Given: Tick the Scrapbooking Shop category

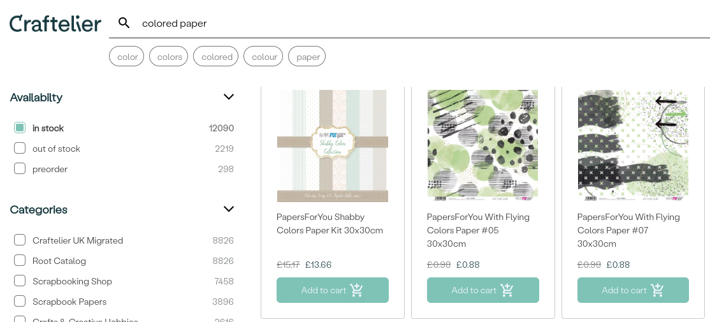Looking at the screenshot, I should 20,281.
